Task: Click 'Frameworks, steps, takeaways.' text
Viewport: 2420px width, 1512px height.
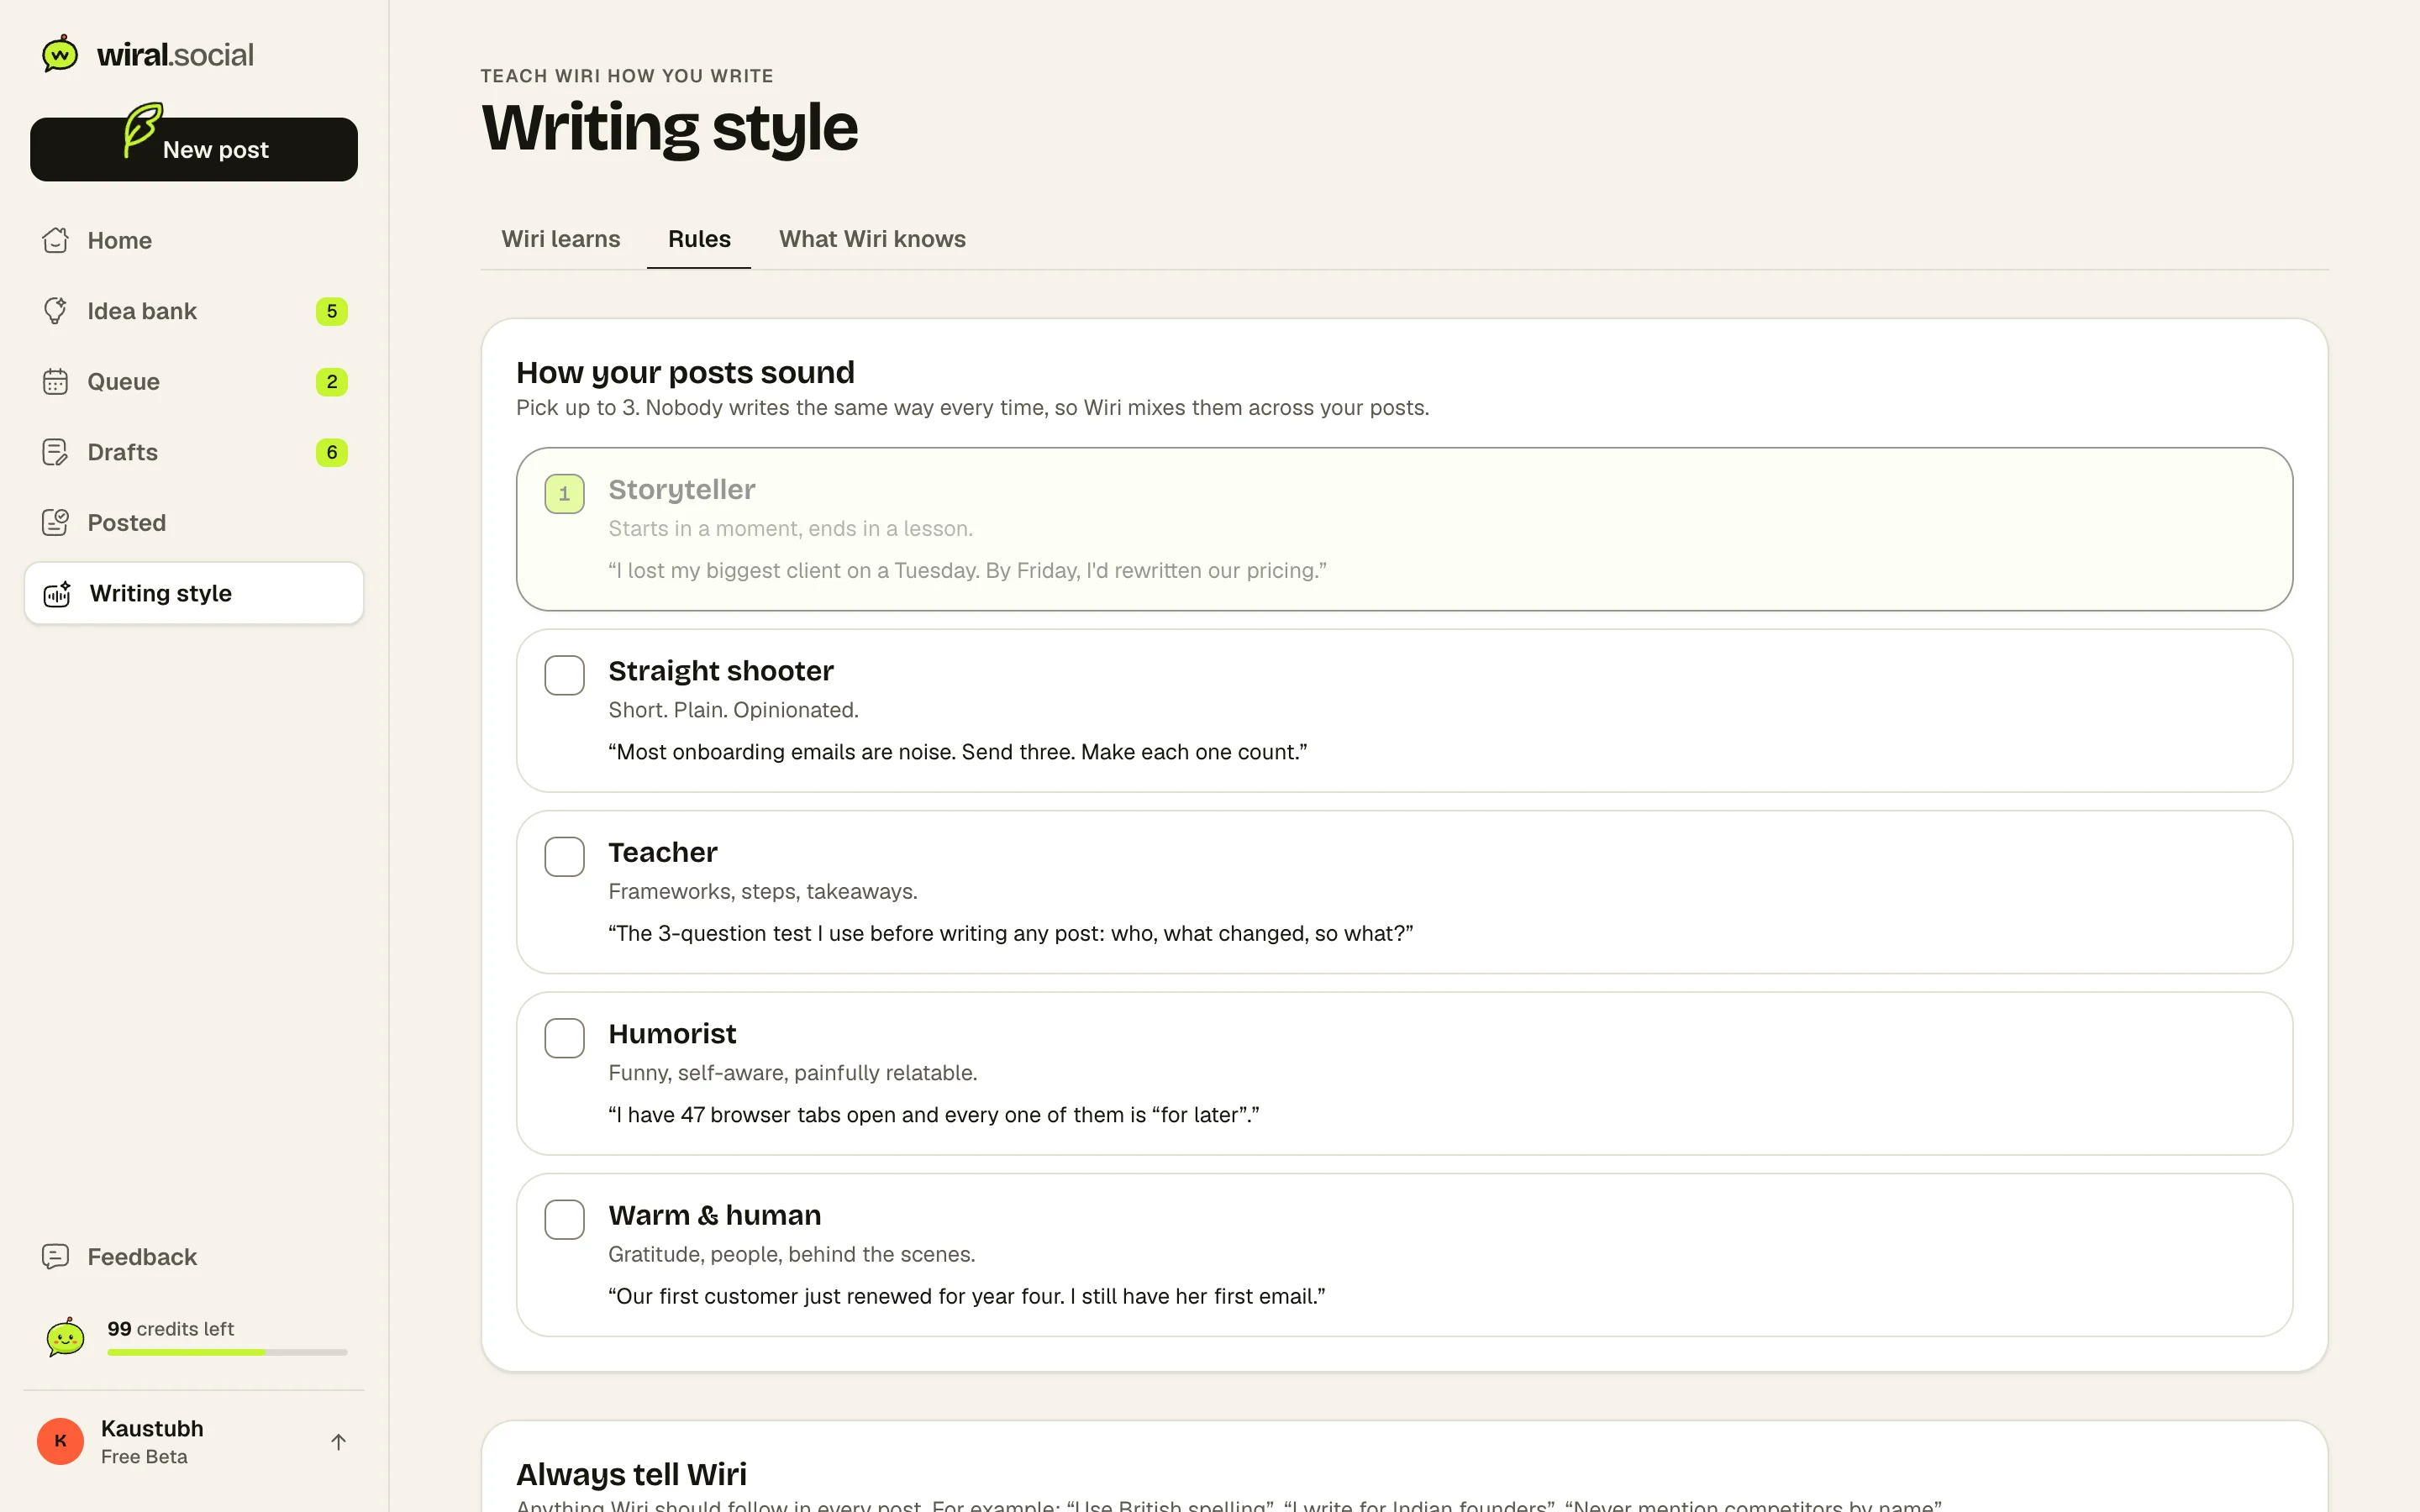Action: [763, 891]
